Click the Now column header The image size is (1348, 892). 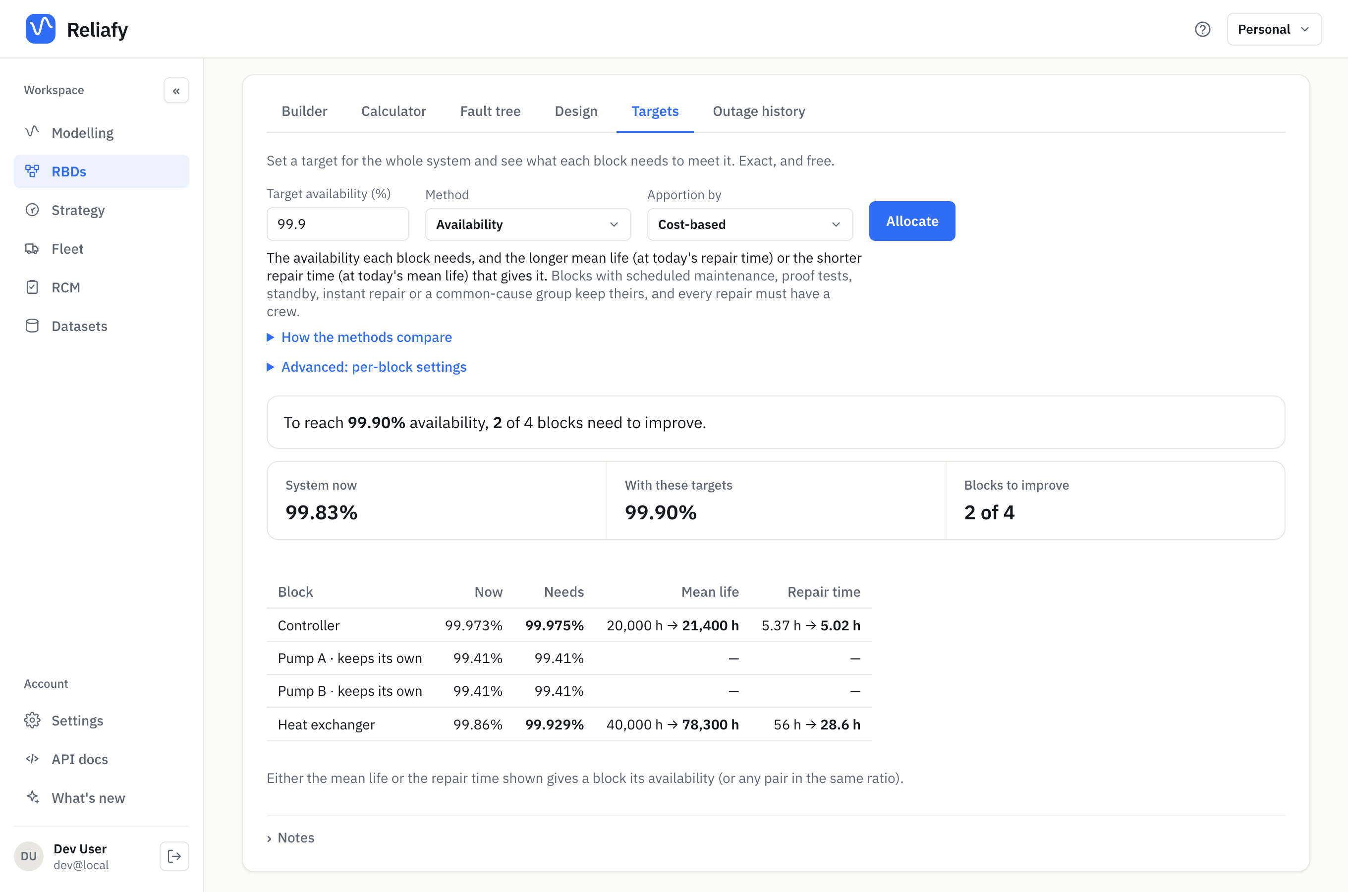point(489,592)
